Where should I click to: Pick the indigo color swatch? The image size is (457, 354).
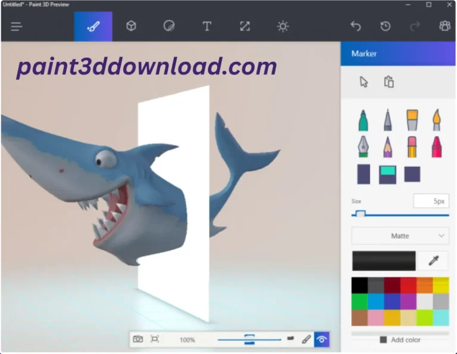(x=392, y=302)
